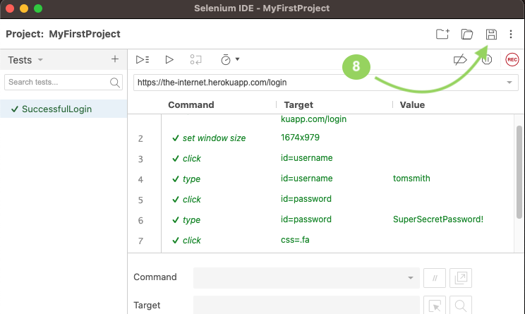
Task: Click the Value column header
Action: [412, 104]
